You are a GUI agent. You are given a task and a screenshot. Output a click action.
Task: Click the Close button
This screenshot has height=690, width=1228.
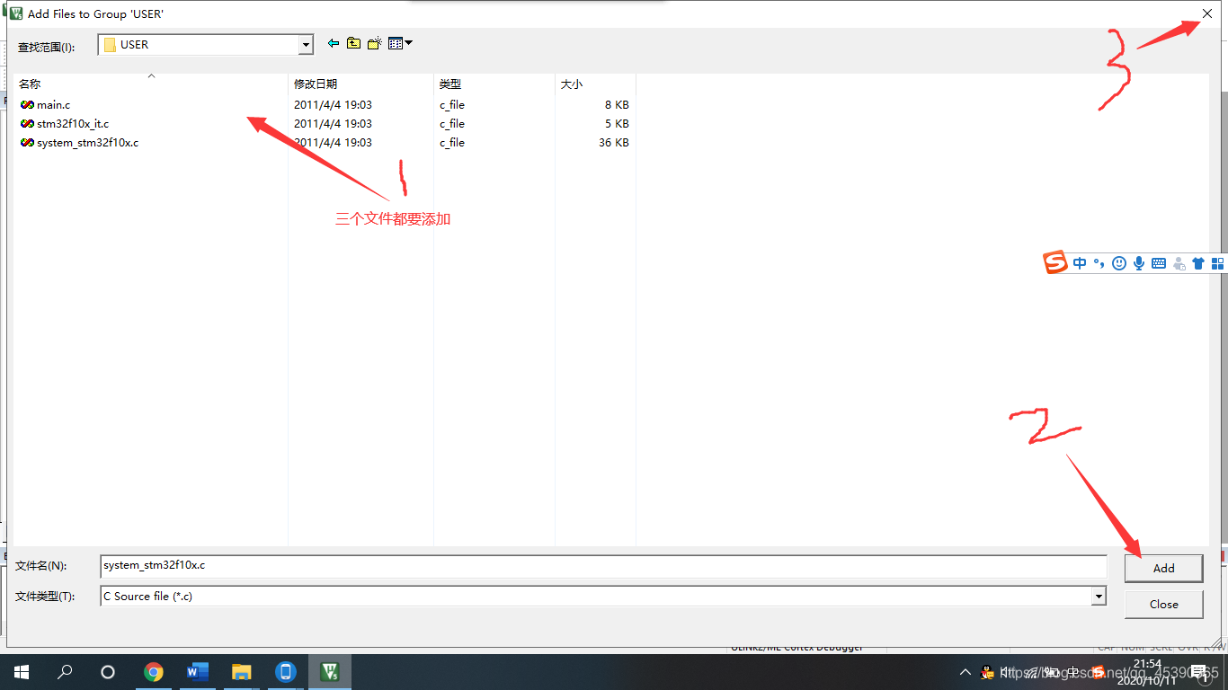pyautogui.click(x=1163, y=605)
